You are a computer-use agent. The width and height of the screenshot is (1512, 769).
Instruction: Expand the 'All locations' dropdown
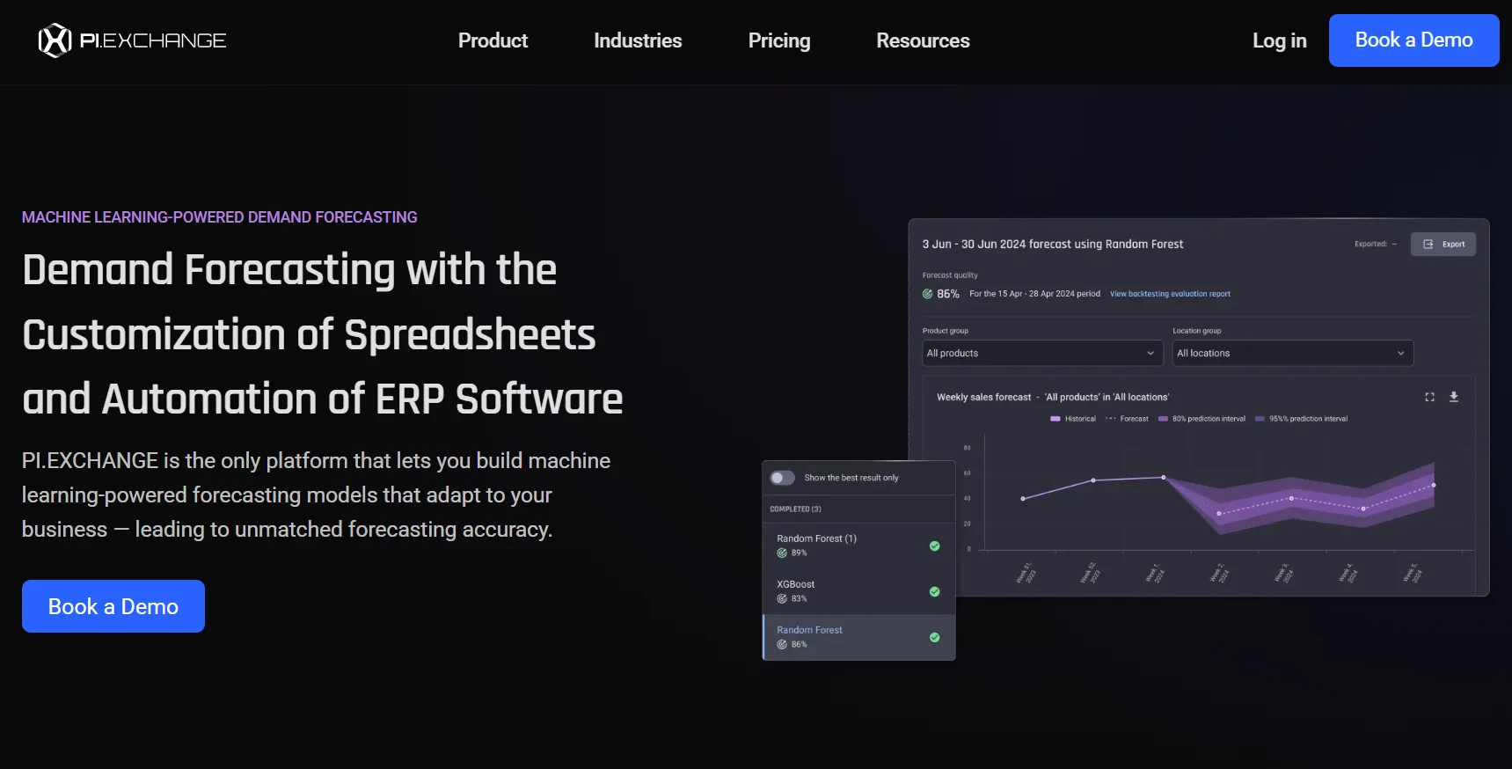point(1291,353)
